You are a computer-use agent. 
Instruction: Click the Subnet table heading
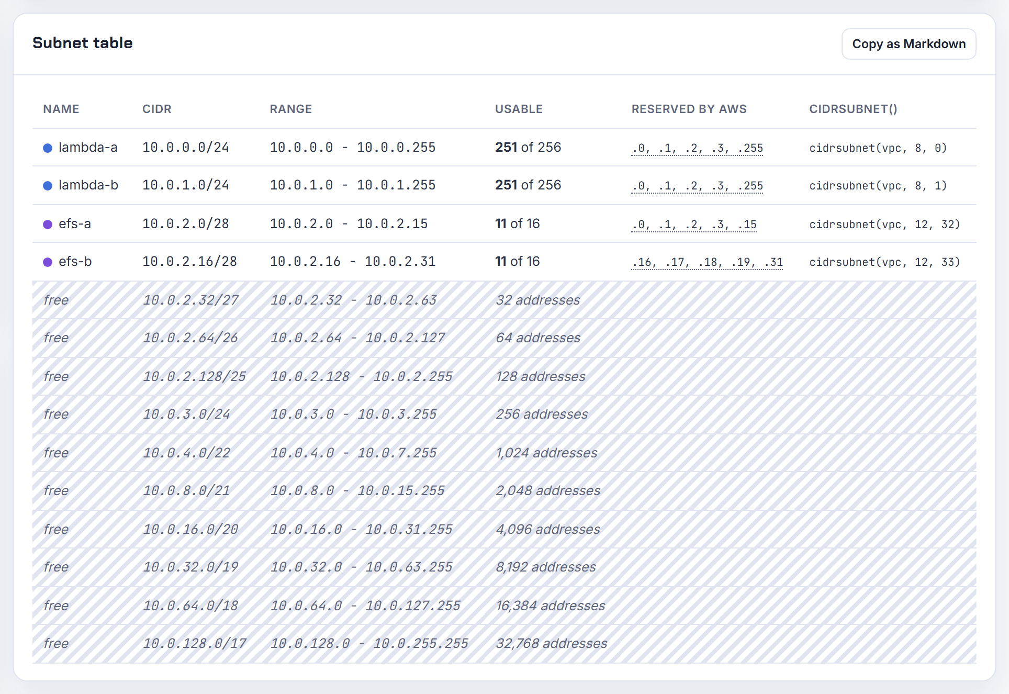click(x=83, y=43)
